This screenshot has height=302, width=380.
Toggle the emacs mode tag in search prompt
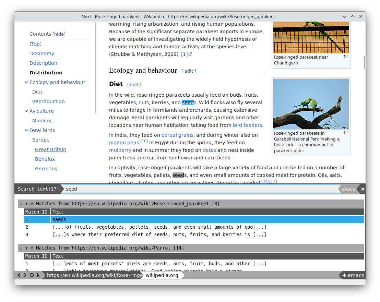[x=348, y=189]
